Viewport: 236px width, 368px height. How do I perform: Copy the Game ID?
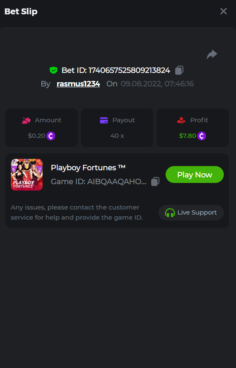point(155,181)
